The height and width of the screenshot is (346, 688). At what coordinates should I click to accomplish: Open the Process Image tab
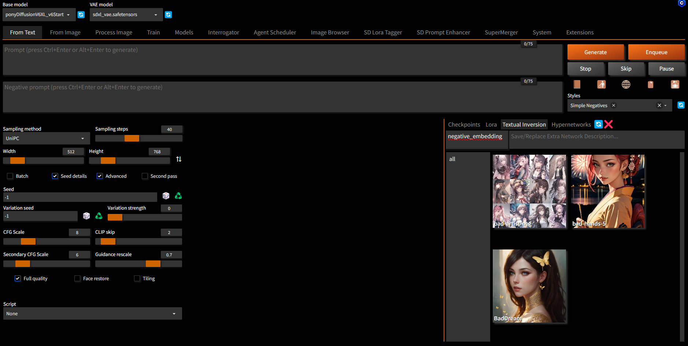point(114,33)
